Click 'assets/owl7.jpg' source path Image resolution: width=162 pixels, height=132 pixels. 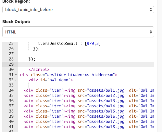click(107, 122)
